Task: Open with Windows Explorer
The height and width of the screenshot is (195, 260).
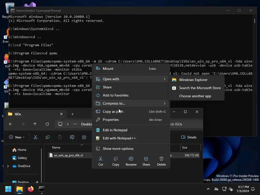Action: pos(197,80)
